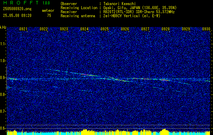This screenshot has height=135, width=213.
Task: Click the 0.9 kHz axis label
Action: [x=3, y=78]
